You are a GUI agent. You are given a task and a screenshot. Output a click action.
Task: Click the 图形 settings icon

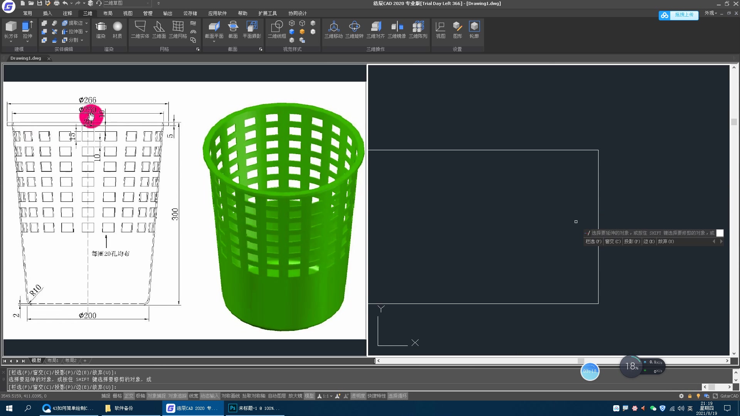click(x=457, y=30)
